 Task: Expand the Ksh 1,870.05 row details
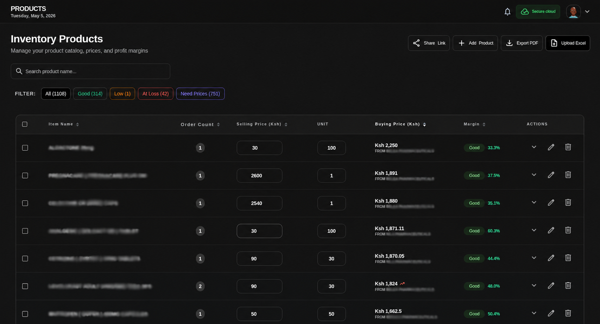[534, 258]
